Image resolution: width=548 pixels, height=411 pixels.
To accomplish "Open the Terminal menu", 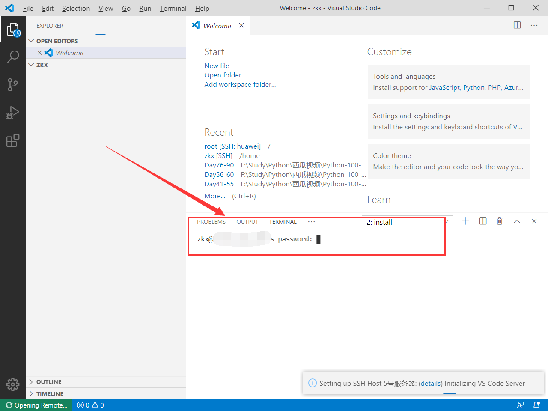I will click(173, 8).
